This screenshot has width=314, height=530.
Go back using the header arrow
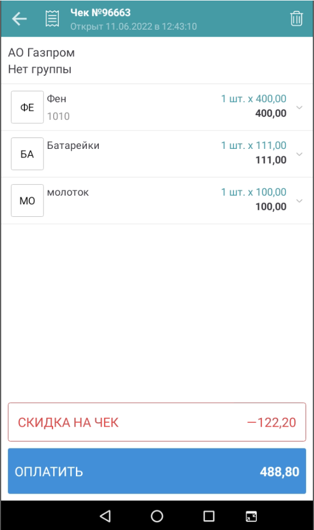[19, 19]
